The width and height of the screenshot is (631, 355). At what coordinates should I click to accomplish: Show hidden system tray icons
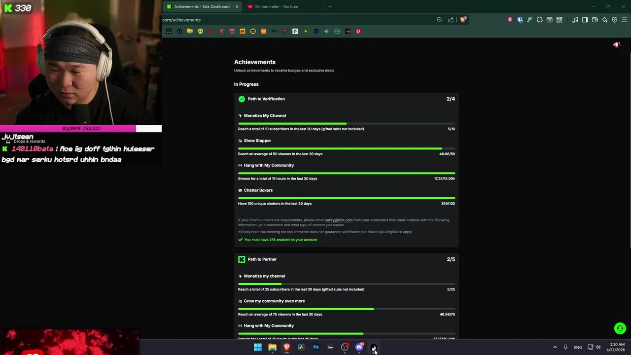(555, 347)
